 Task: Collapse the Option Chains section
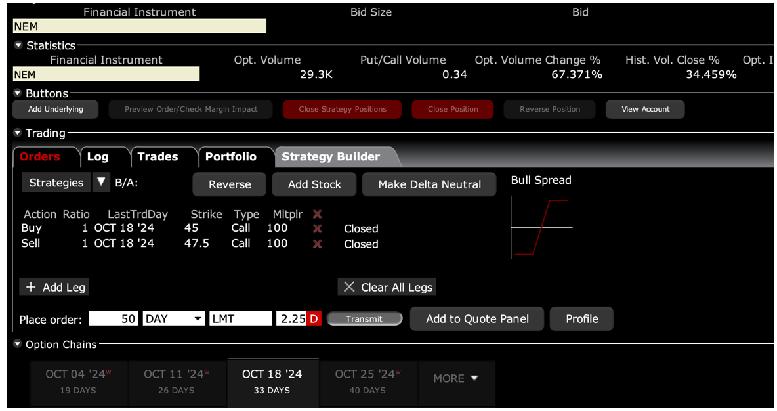tap(18, 345)
